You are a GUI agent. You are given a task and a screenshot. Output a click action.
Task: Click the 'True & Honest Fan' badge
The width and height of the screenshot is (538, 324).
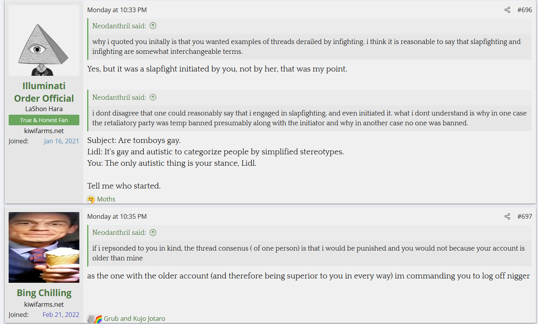click(x=44, y=120)
